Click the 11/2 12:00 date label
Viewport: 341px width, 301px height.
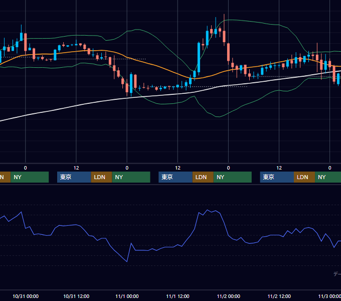(x=279, y=296)
